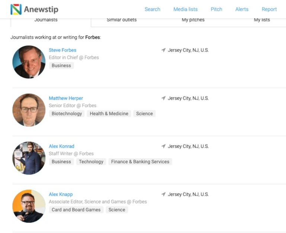The height and width of the screenshot is (233, 286).
Task: Select the Biotechnology topic tag
Action: tap(67, 114)
